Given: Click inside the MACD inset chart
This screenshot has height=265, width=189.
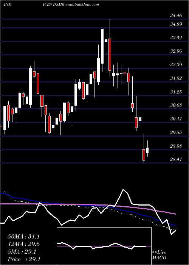Looking at the screenshot, I should 104,246.
